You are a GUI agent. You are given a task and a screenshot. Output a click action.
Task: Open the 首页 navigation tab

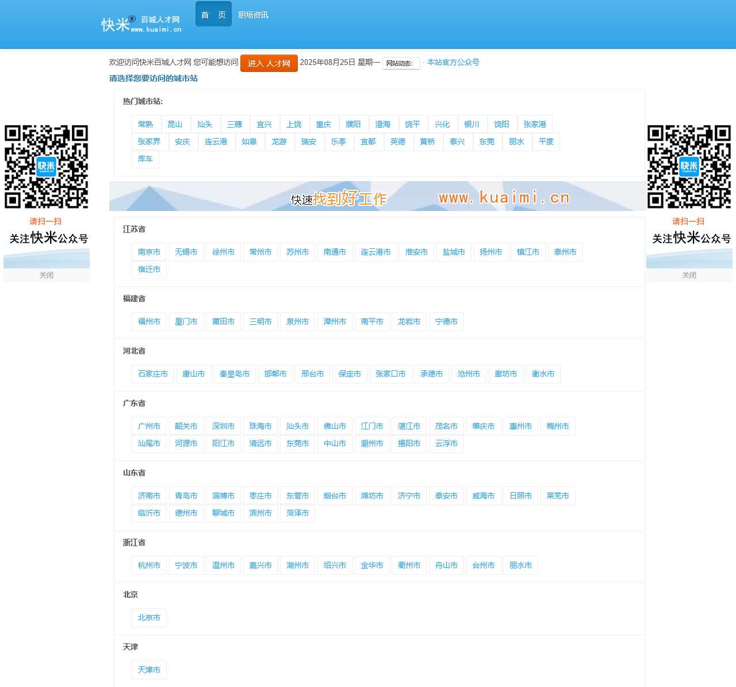[213, 15]
